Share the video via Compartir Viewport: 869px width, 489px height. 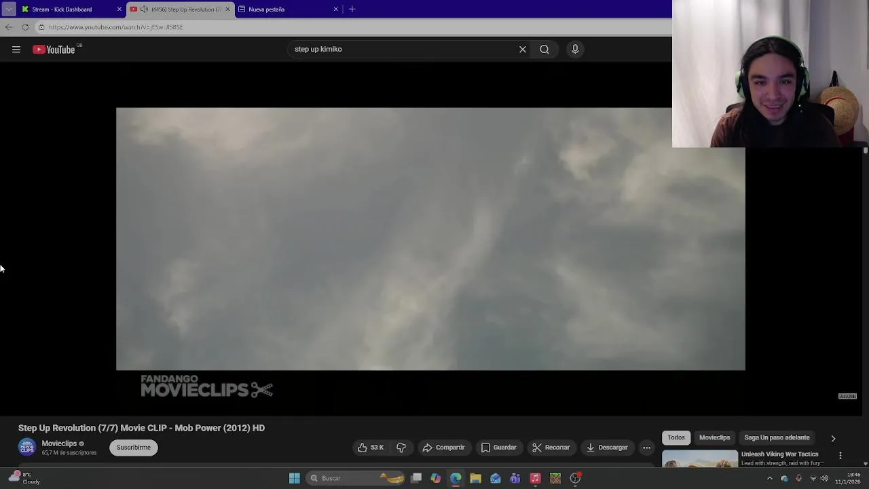[443, 448]
